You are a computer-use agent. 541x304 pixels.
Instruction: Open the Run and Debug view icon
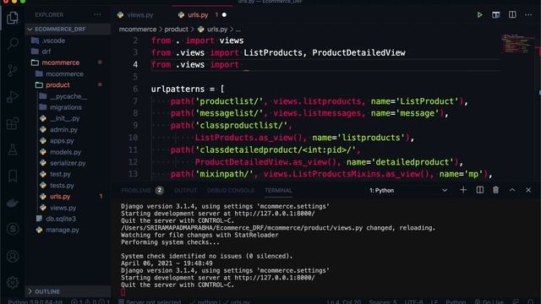(13, 97)
